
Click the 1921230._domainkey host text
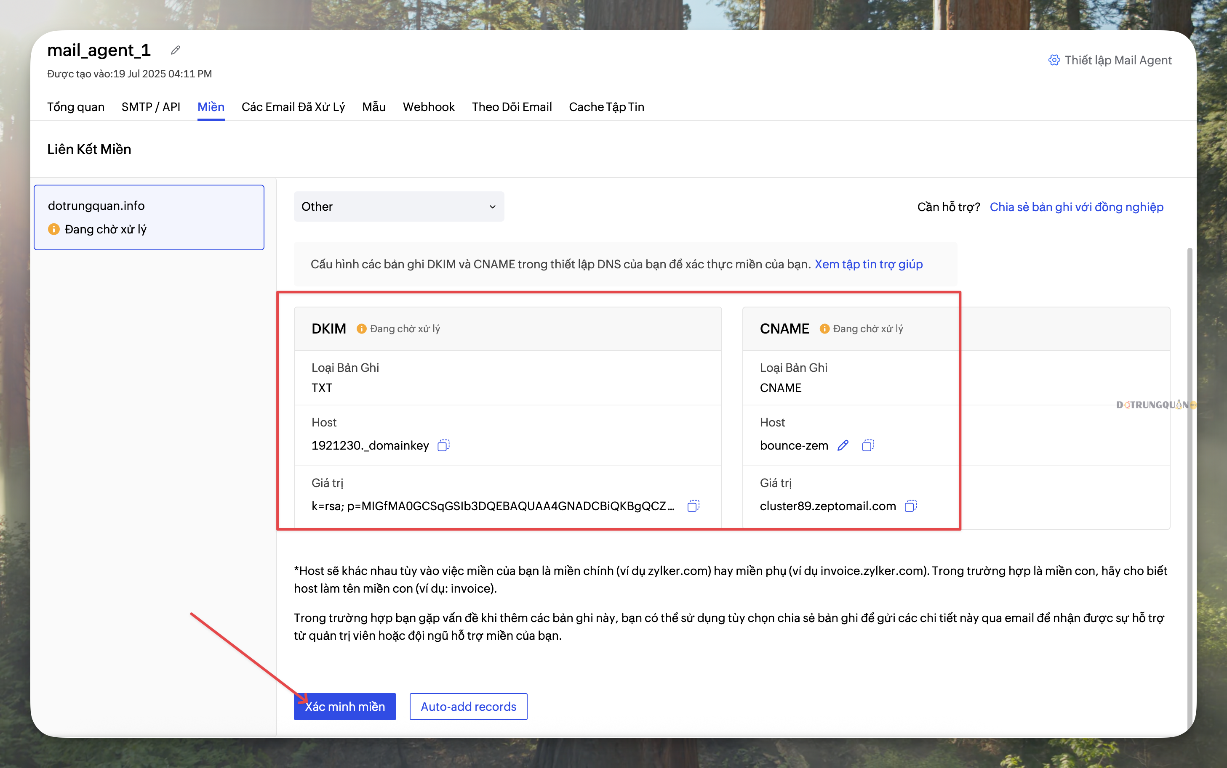pyautogui.click(x=370, y=445)
